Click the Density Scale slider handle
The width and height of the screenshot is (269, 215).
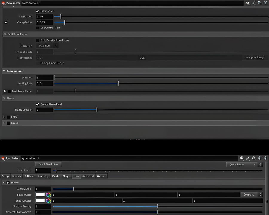74,189
